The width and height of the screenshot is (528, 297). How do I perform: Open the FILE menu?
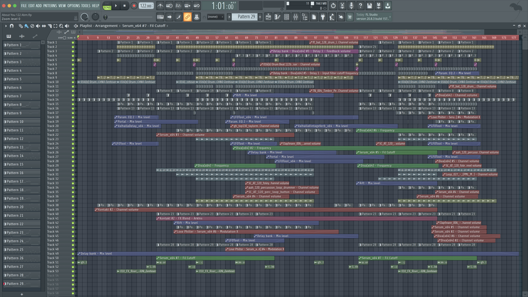24,5
